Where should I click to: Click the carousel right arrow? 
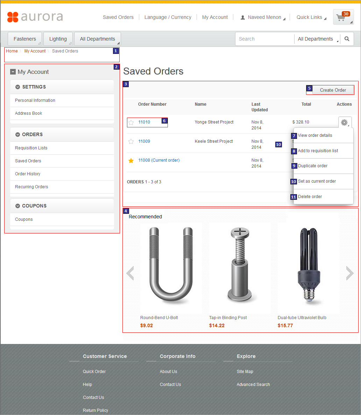point(349,273)
